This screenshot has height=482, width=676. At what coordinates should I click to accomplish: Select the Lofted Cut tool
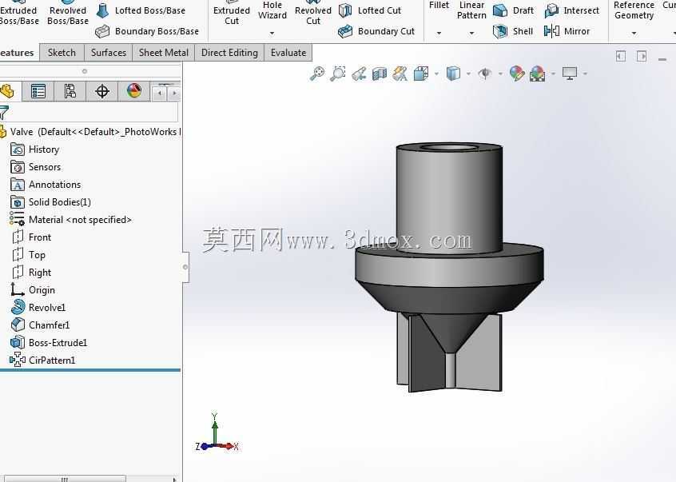(370, 10)
